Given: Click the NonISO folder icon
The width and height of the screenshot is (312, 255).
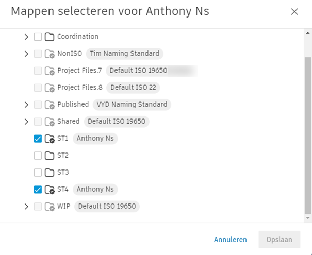Looking at the screenshot, I should (50, 54).
